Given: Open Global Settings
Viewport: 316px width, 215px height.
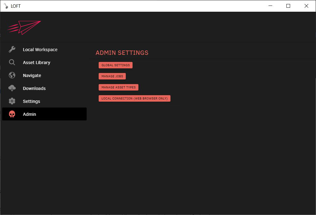Looking at the screenshot, I should pyautogui.click(x=115, y=65).
